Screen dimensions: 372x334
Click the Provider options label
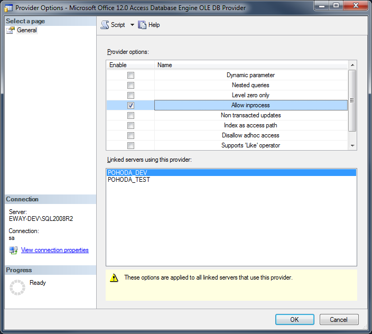pos(128,52)
